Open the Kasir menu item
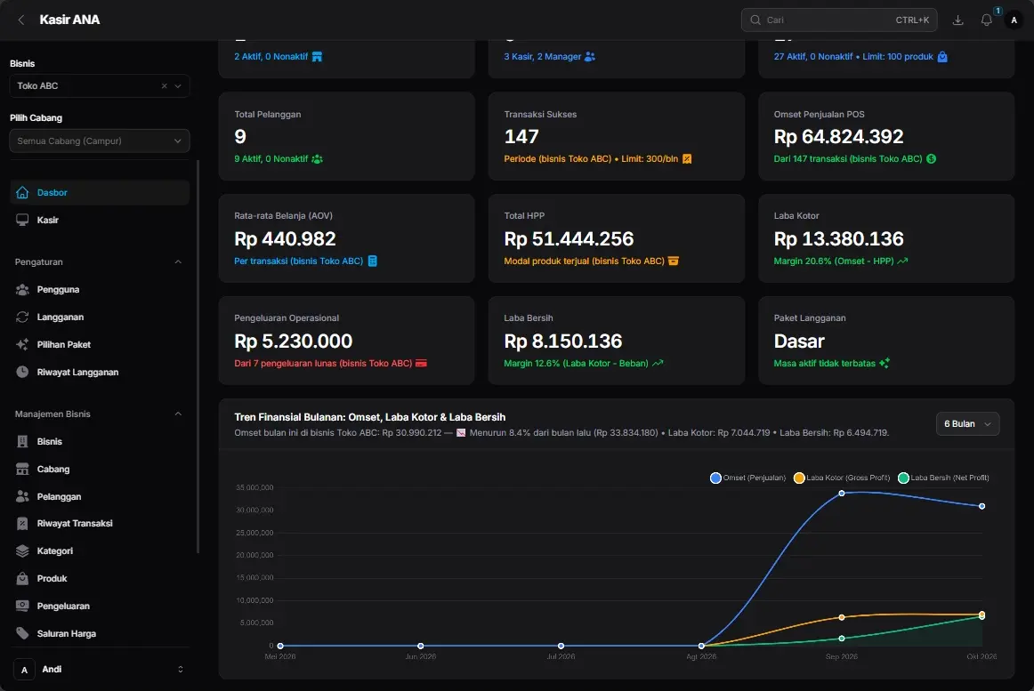 click(100, 221)
